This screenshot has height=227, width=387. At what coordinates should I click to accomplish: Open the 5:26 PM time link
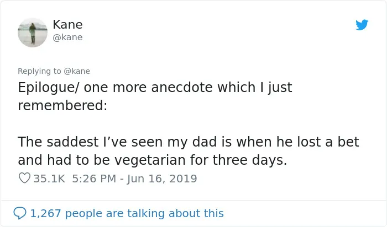(94, 179)
